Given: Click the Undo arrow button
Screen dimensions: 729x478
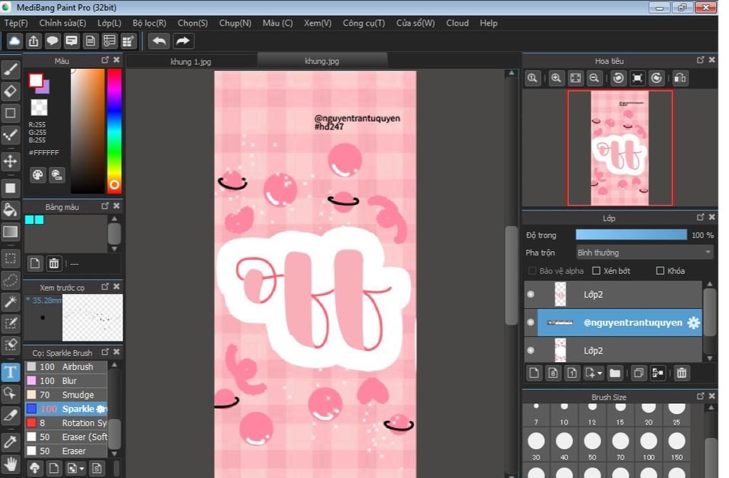Looking at the screenshot, I should pos(159,41).
